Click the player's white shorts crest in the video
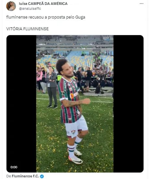The image size is (150, 179). coord(73,132)
